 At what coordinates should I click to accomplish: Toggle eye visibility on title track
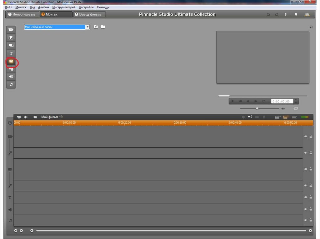[306, 197]
